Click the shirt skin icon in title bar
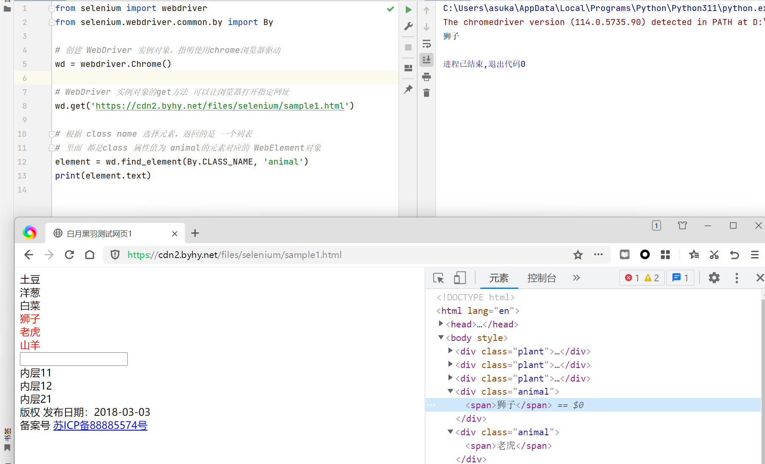765x464 pixels. tap(682, 225)
